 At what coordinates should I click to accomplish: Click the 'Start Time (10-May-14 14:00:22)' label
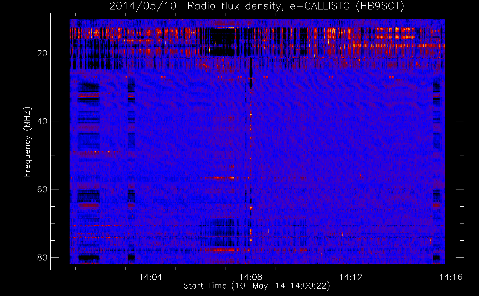[x=257, y=286]
